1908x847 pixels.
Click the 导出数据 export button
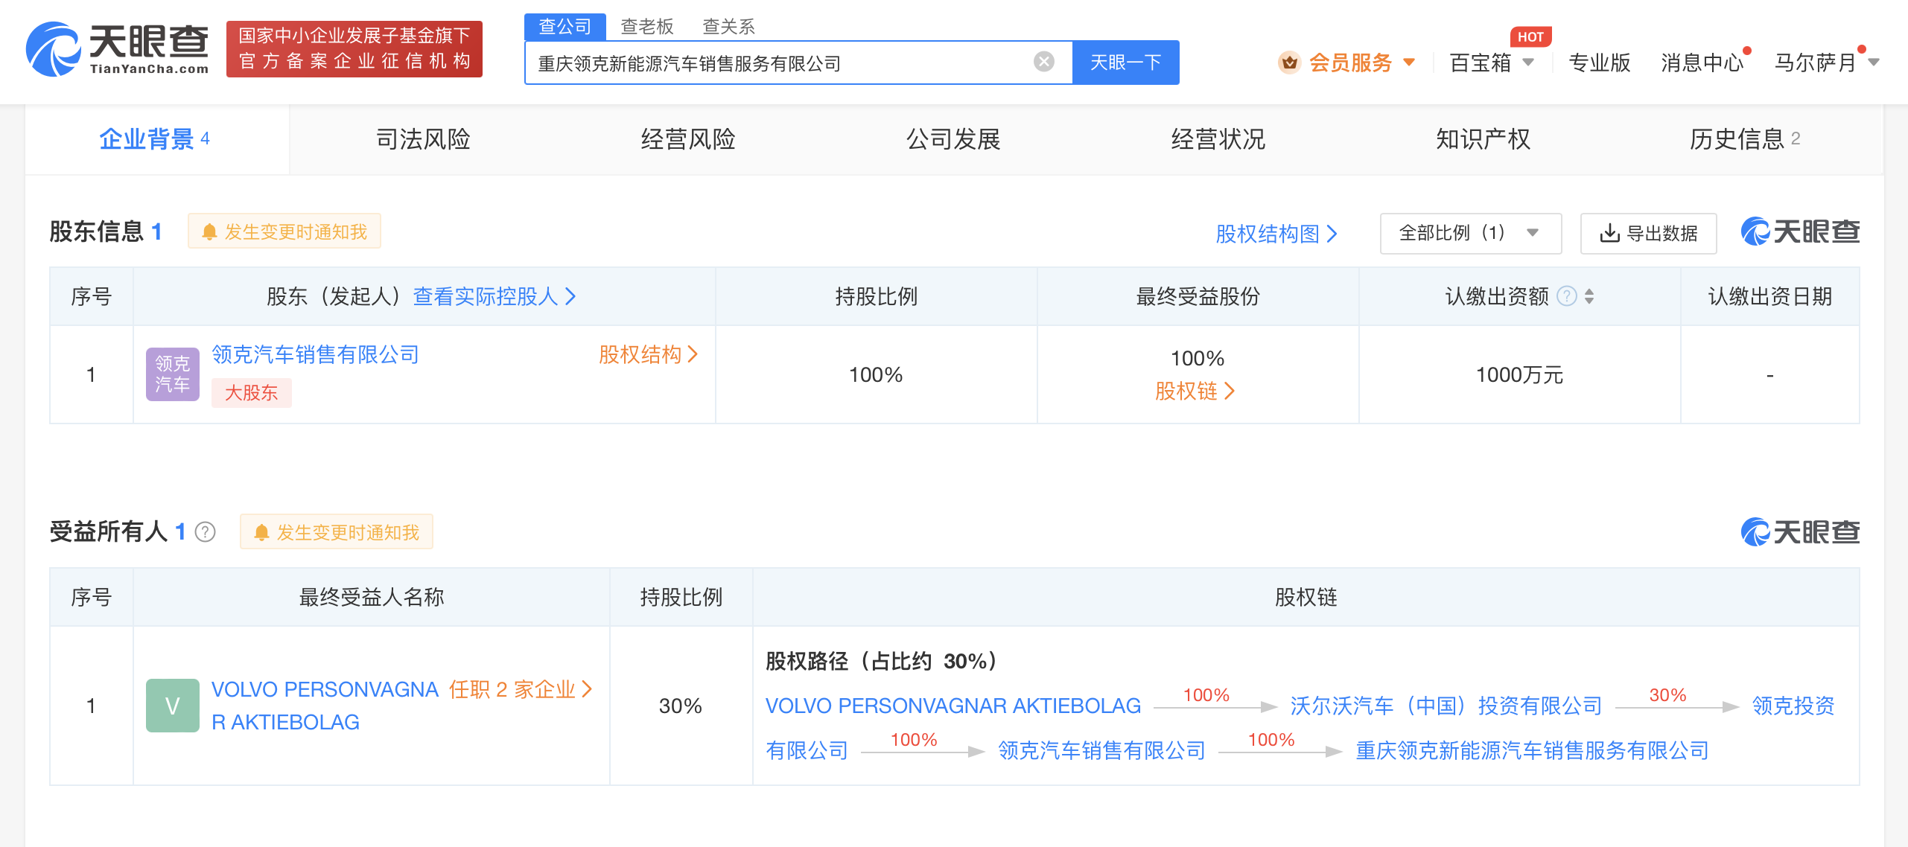point(1648,233)
